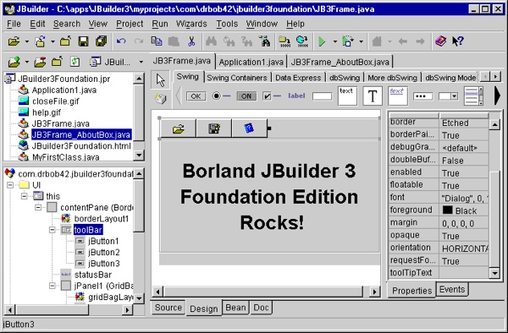Choose the checkbox component in Swing palette
508x333 pixels.
[272, 96]
